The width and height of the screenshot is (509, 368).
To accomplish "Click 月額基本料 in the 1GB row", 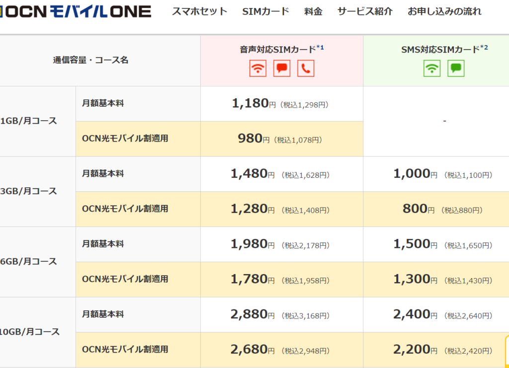I will tap(103, 103).
